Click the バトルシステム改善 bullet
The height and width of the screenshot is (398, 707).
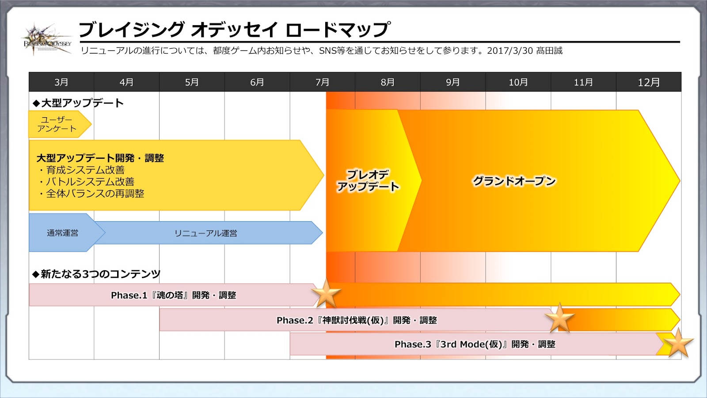pyautogui.click(x=86, y=182)
